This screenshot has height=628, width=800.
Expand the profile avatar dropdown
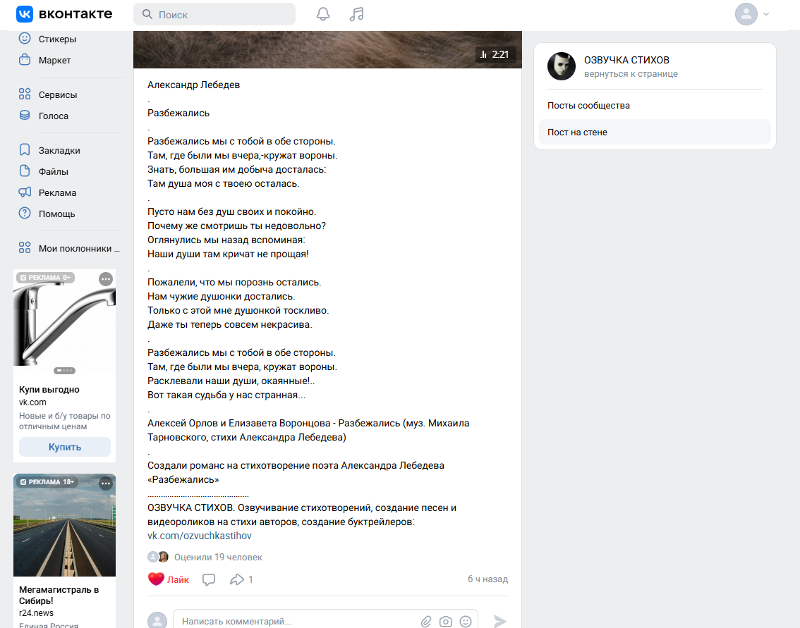[752, 14]
